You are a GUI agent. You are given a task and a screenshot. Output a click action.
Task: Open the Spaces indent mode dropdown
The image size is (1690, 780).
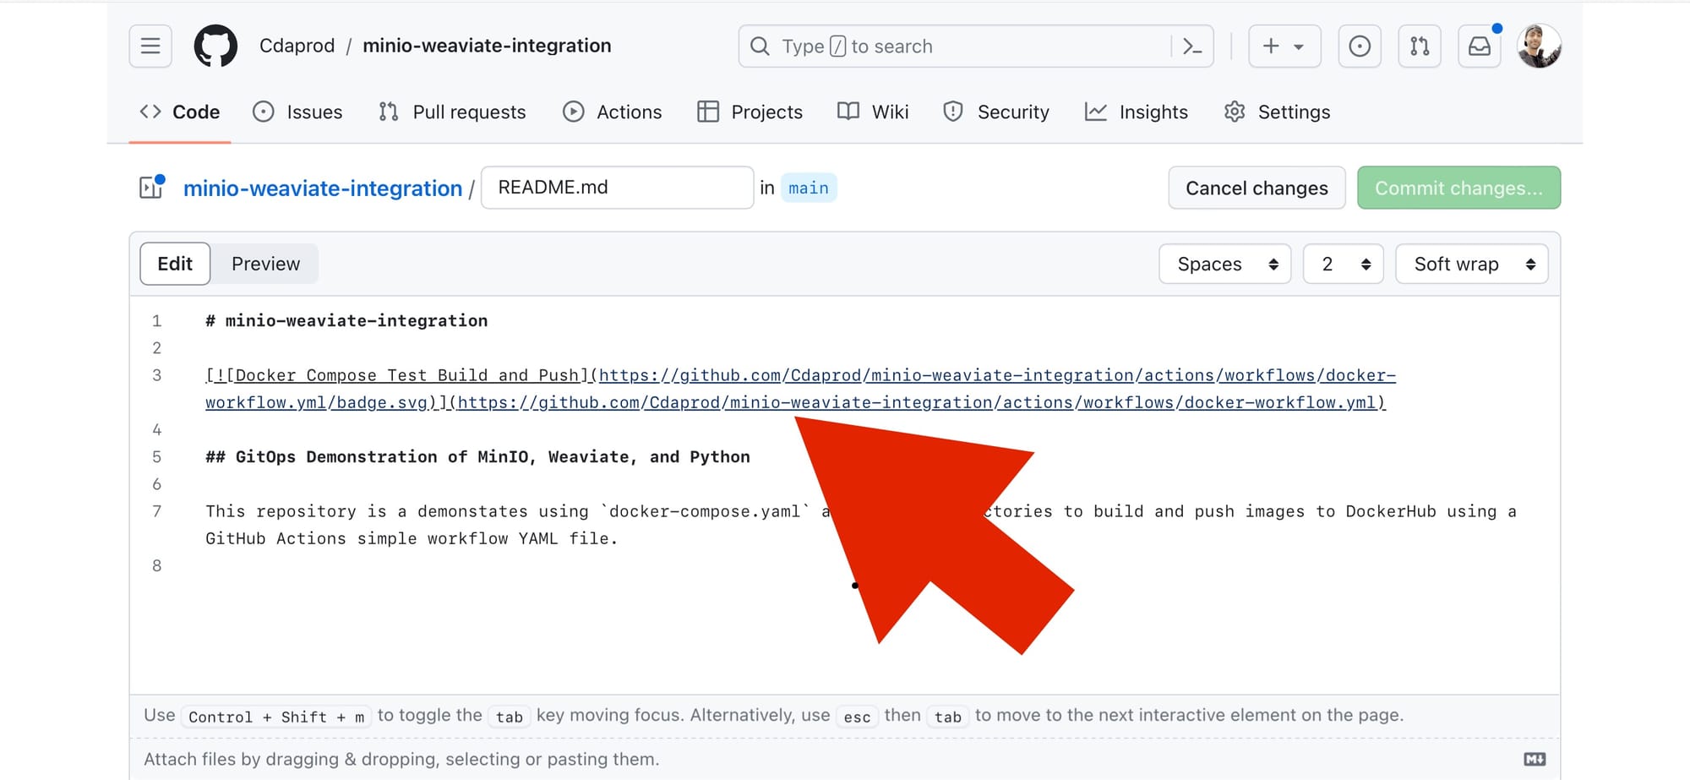pyautogui.click(x=1224, y=264)
